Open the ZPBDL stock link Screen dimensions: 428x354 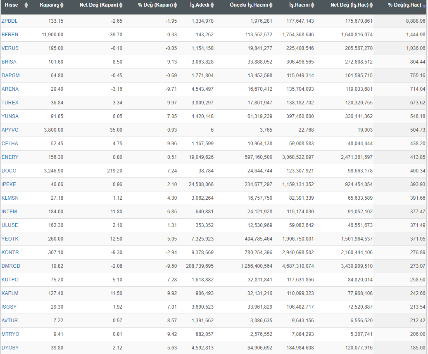point(9,21)
